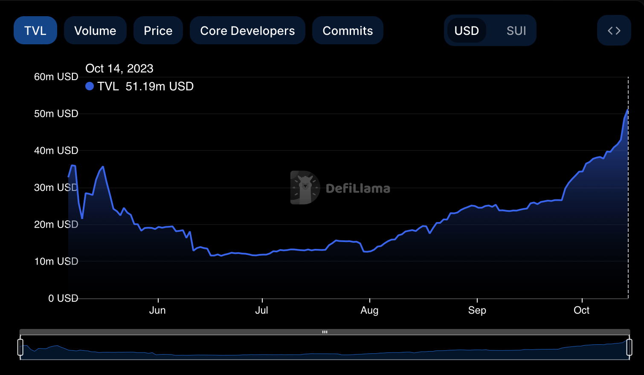Click the TVL legend blue dot
This screenshot has width=644, height=375.
point(90,86)
